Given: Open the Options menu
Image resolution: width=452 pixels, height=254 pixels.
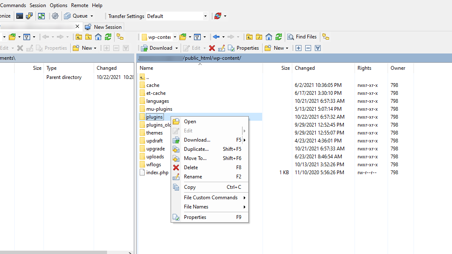Looking at the screenshot, I should (59, 5).
